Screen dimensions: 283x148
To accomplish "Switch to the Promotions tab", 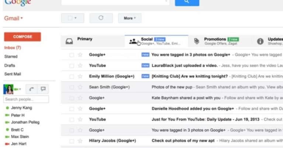I will click(220, 41).
